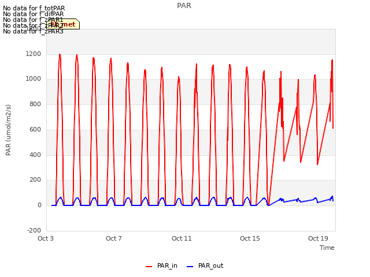Image resolution: width=370 pixels, height=277 pixels.
Task: Click the Oct 19 x-axis label
Action: point(318,238)
